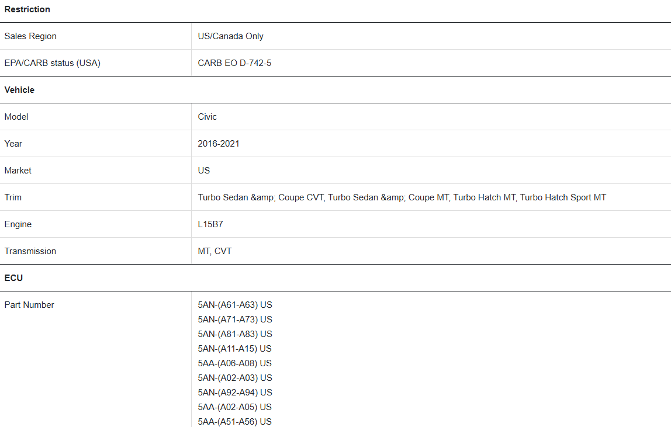
Task: Click part number 5AN-(A61-A63) US
Action: coord(235,305)
